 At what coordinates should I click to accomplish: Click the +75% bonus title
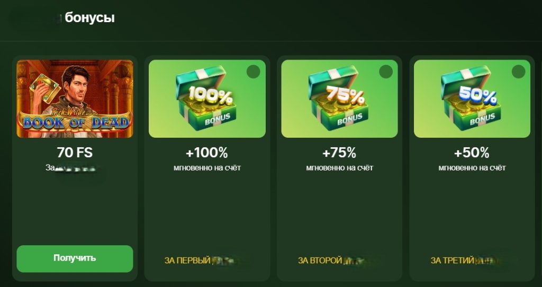point(339,152)
